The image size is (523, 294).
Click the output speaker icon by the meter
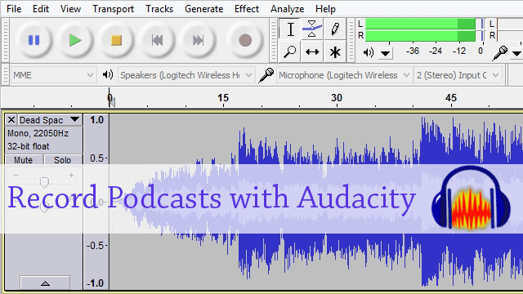369,52
